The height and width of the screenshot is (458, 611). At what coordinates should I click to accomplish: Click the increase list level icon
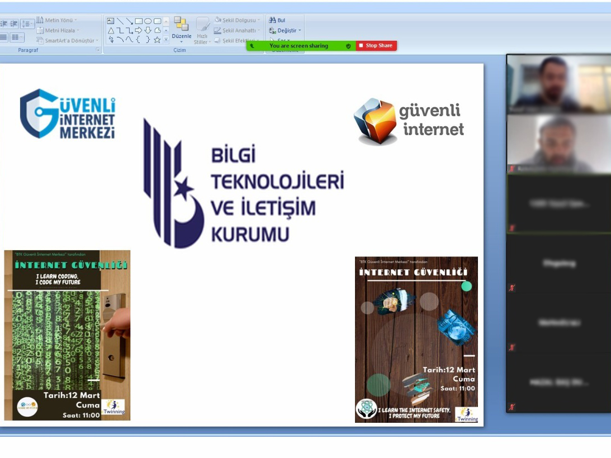[x=13, y=24]
